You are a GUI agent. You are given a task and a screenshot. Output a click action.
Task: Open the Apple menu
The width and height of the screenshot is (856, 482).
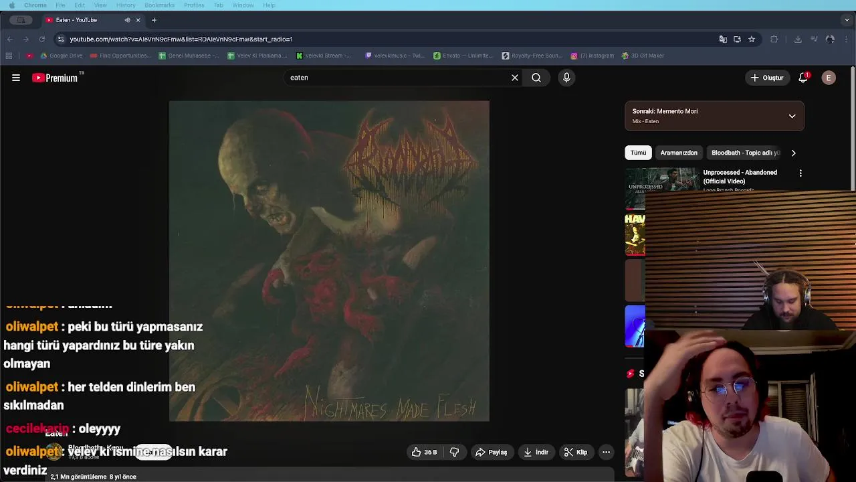(11, 5)
